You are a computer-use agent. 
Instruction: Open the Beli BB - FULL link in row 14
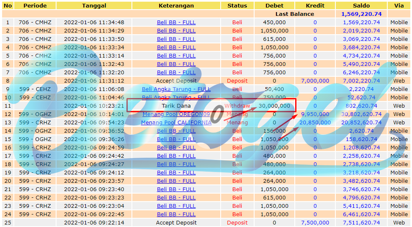click(176, 131)
